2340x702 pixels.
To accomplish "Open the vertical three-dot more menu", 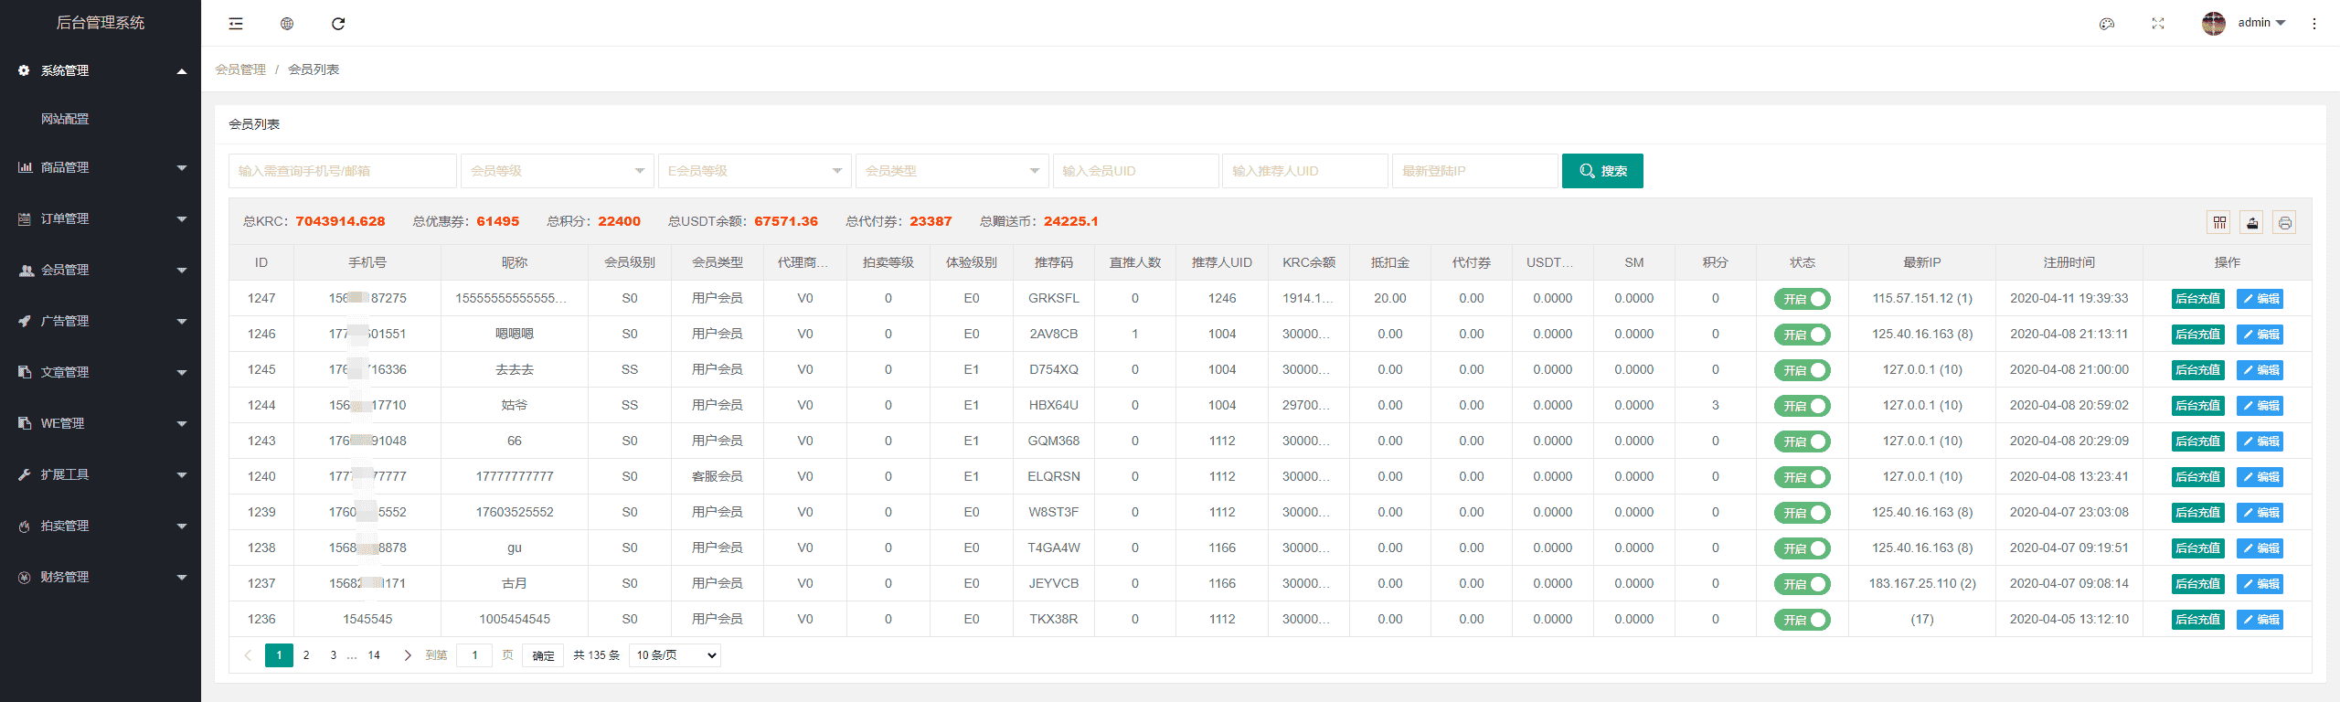I will (x=2314, y=24).
